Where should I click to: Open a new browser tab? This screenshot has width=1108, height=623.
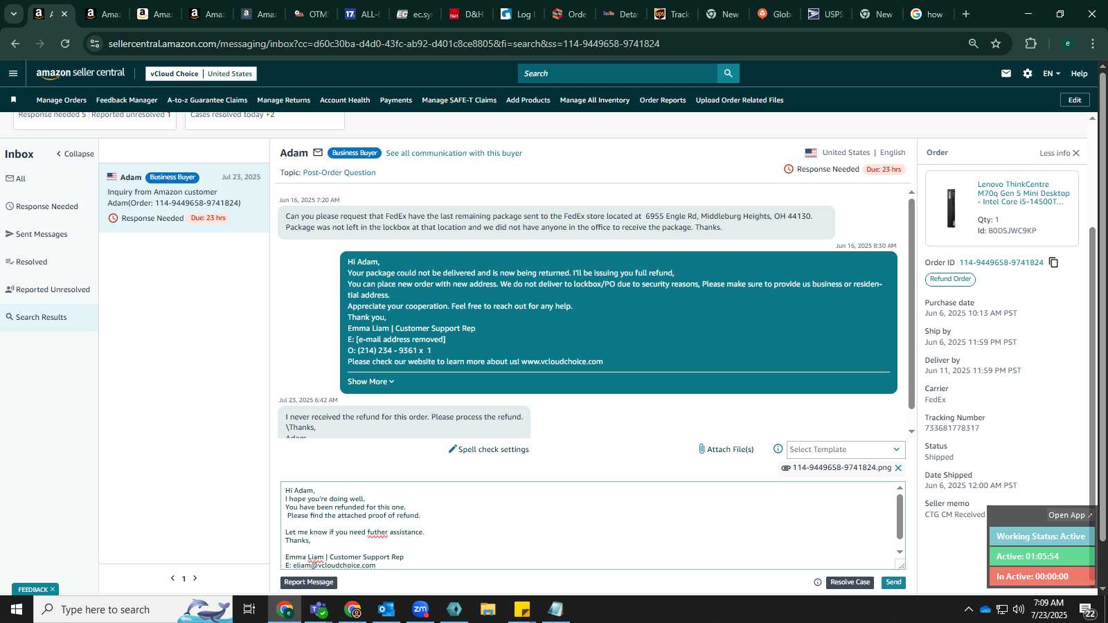click(966, 14)
